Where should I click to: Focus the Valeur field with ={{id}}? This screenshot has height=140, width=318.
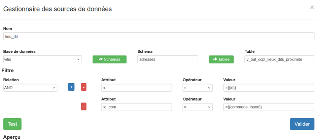[x=269, y=88]
